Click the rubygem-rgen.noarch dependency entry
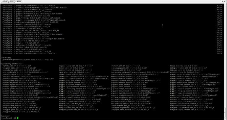The width and height of the screenshot is (227, 120). [x=187, y=110]
